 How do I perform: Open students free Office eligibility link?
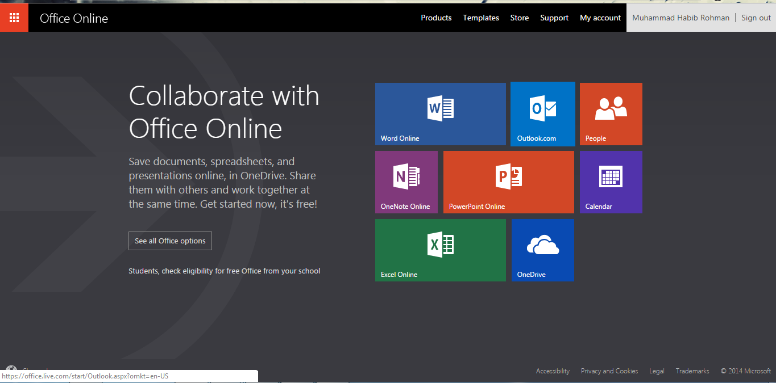[x=225, y=271]
